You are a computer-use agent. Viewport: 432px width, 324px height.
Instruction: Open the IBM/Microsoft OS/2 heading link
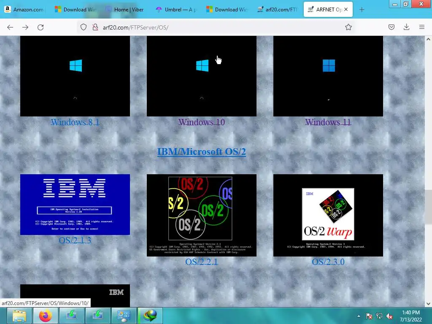click(x=201, y=151)
